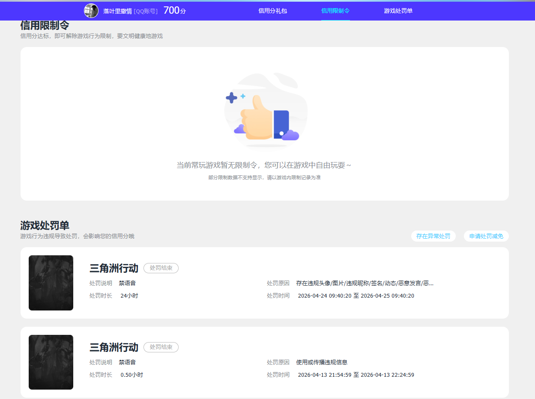Click the subtitle 信用分达标，即可解除游戏行为限制
This screenshot has height=399, width=535.
[92, 36]
